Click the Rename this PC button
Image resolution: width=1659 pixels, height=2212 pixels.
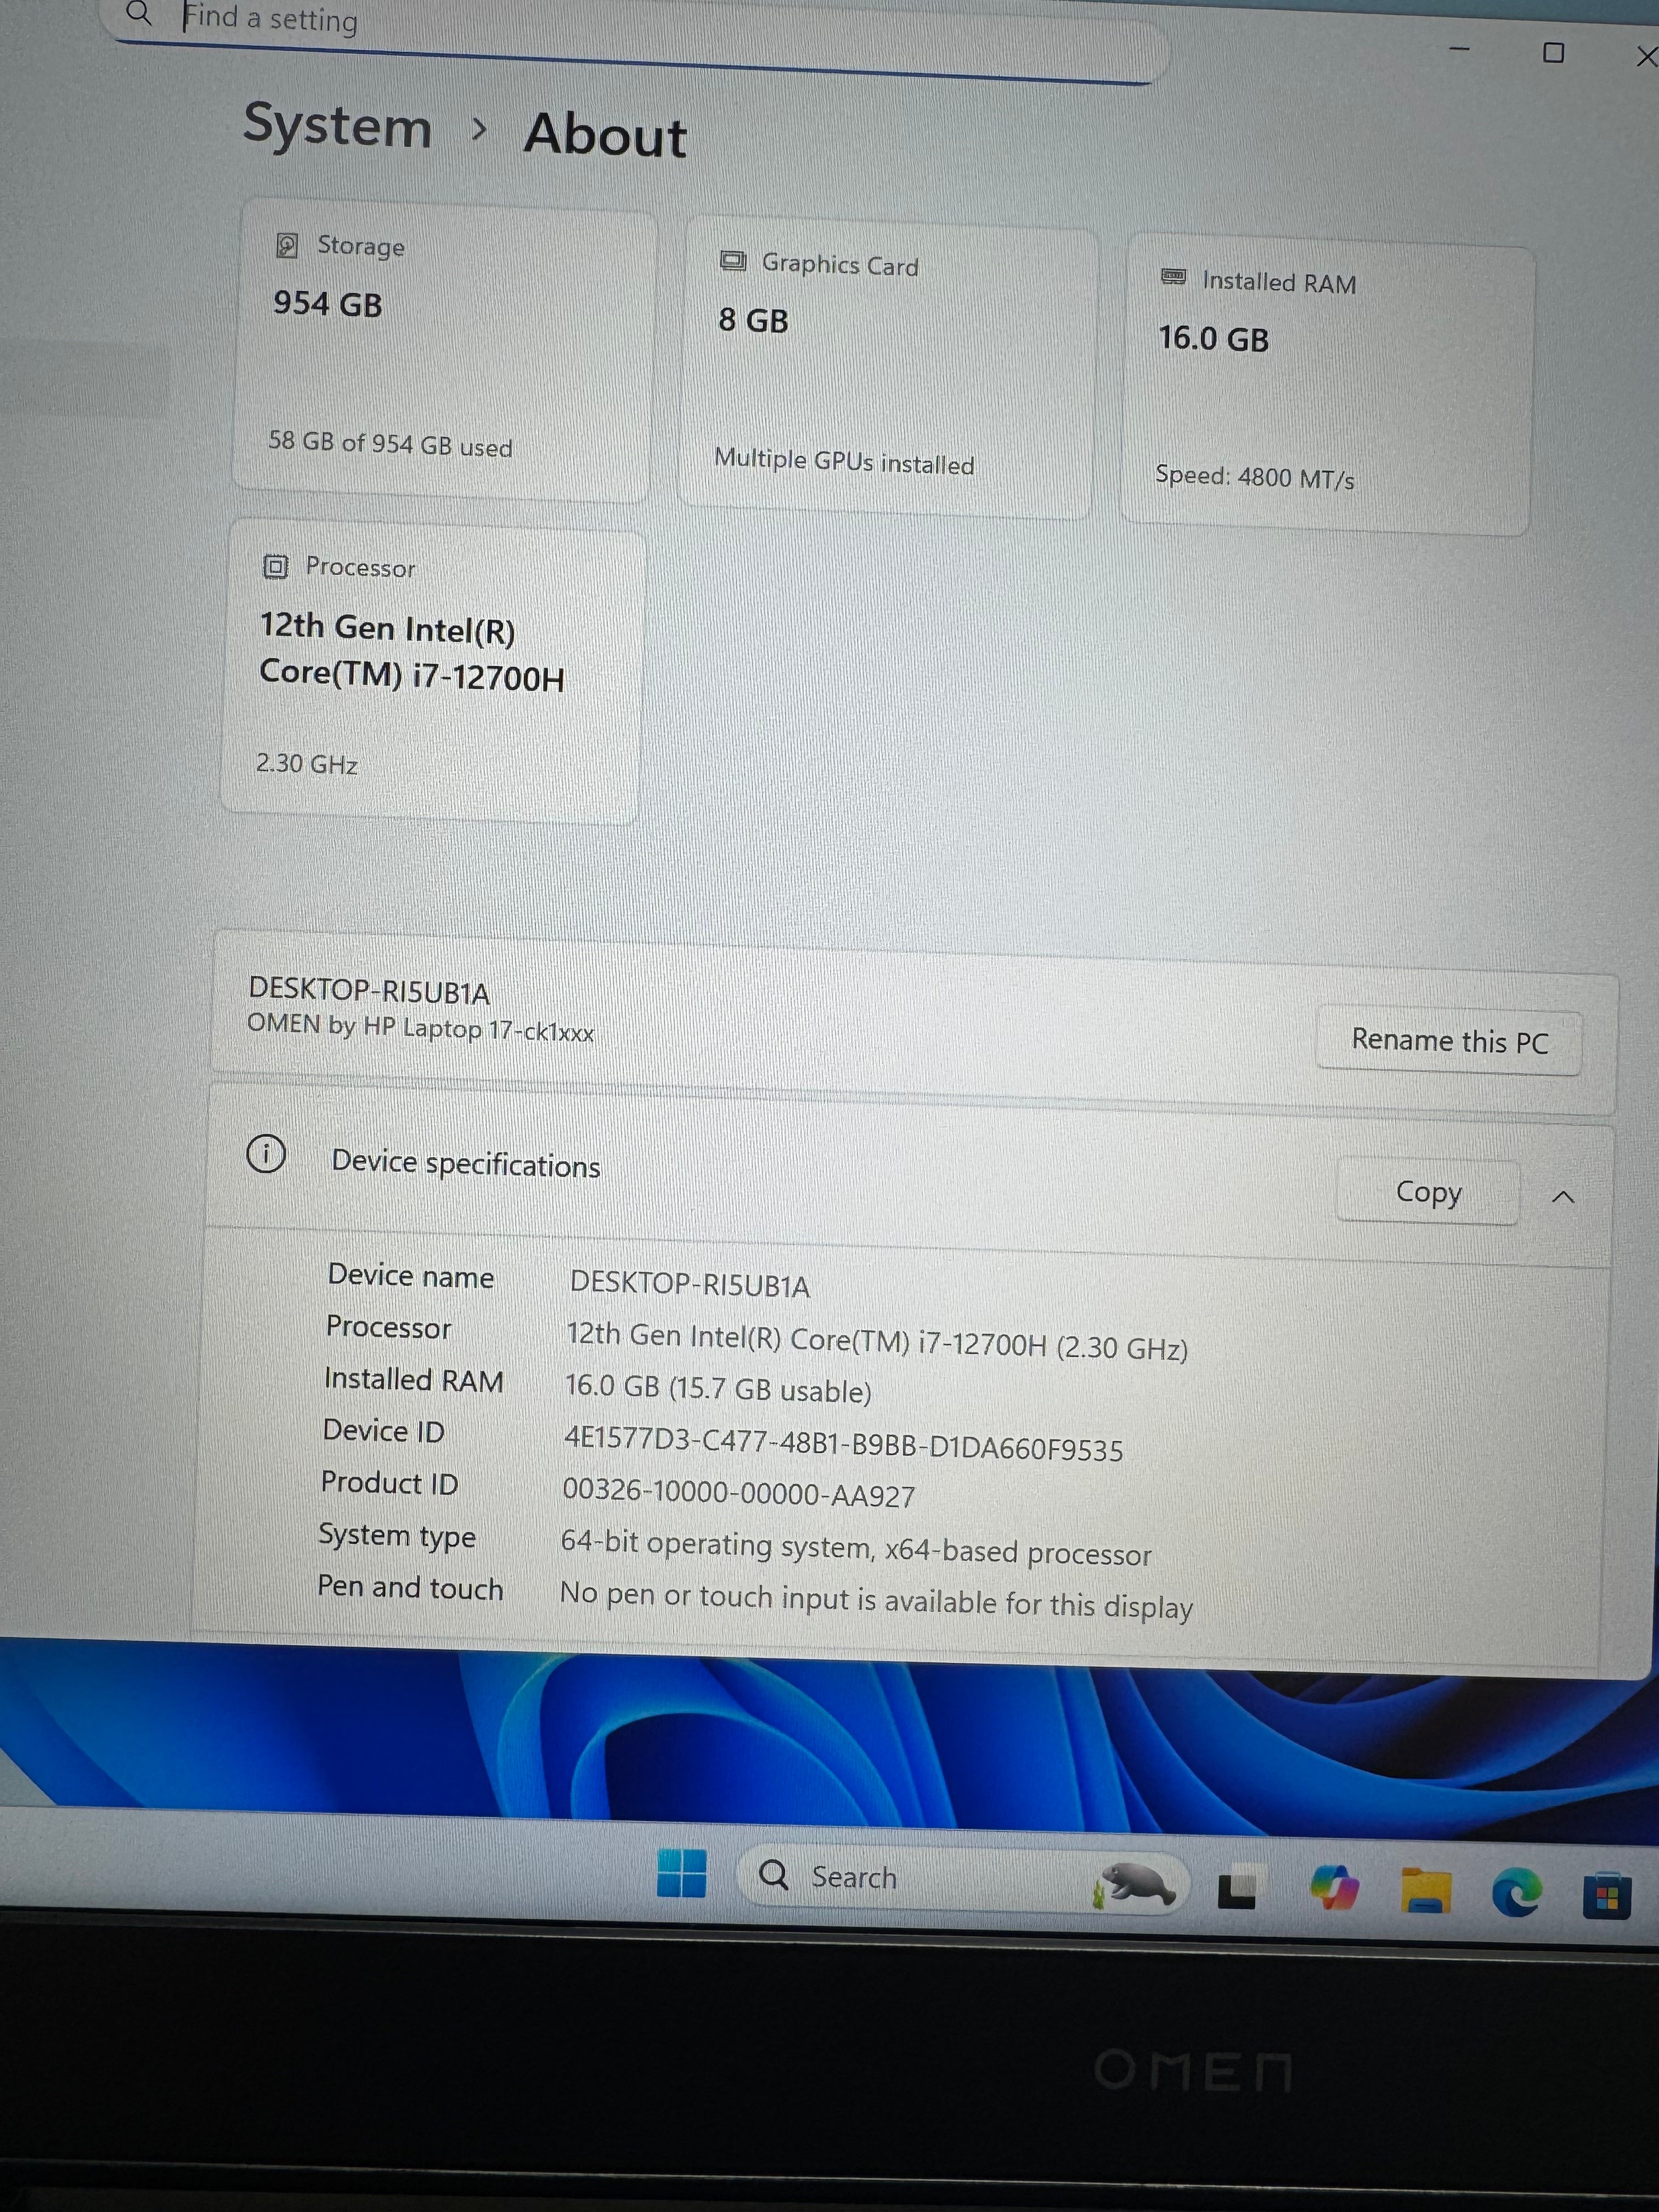click(1449, 1041)
